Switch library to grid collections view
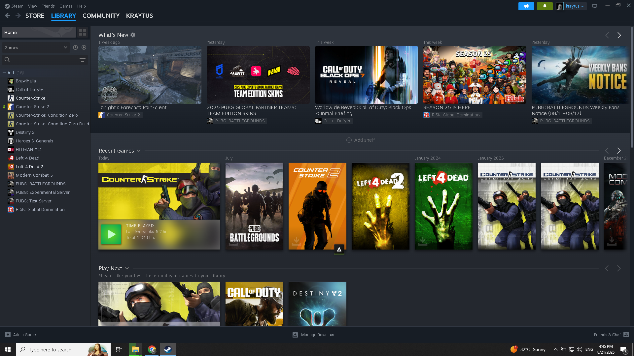634x356 pixels. (x=83, y=32)
